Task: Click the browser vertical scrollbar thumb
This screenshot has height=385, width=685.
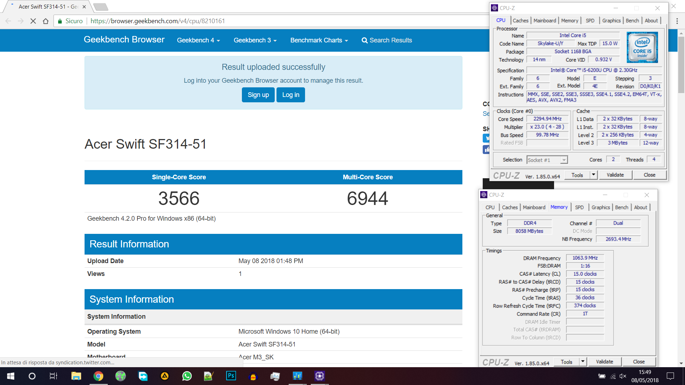Action: 681,64
